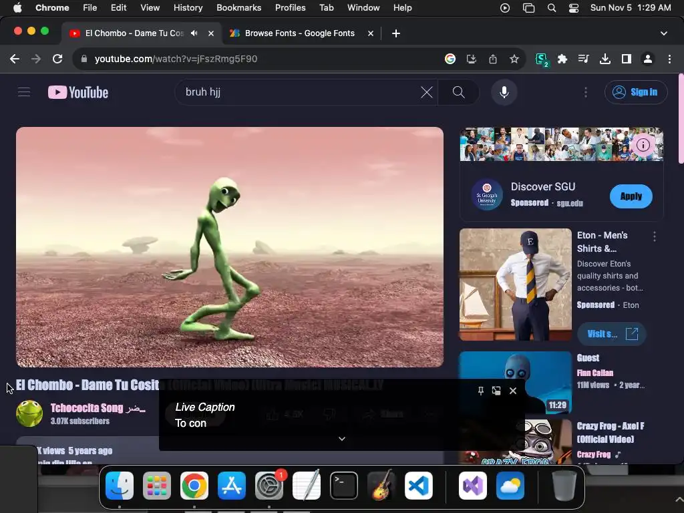Apply to Discover SGU ad
684x513 pixels.
coord(631,196)
